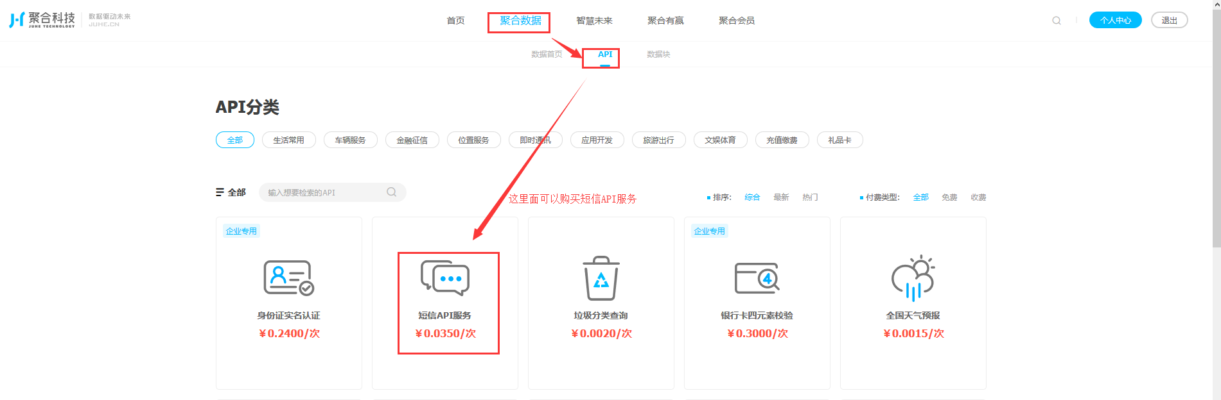Image resolution: width=1221 pixels, height=400 pixels.
Task: Click the 退出 logout button
Action: 1170,20
